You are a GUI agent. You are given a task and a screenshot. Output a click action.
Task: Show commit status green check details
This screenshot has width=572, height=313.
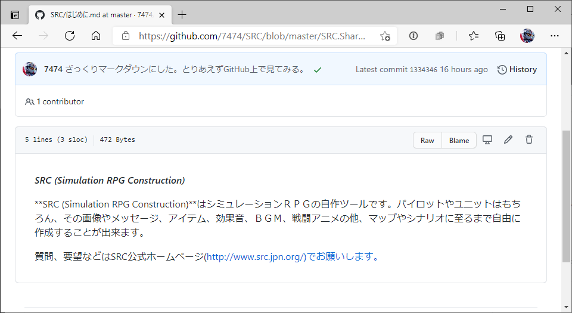(318, 70)
